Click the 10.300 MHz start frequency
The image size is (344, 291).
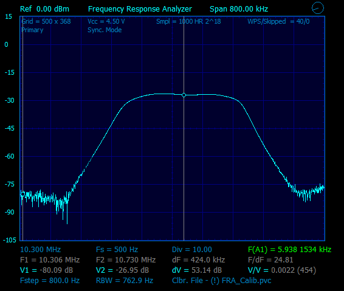pos(40,250)
